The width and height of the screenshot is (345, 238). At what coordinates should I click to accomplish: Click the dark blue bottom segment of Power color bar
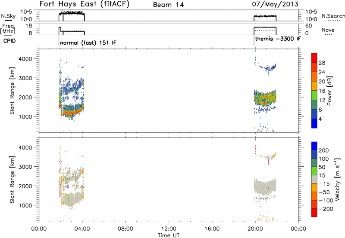pos(314,123)
